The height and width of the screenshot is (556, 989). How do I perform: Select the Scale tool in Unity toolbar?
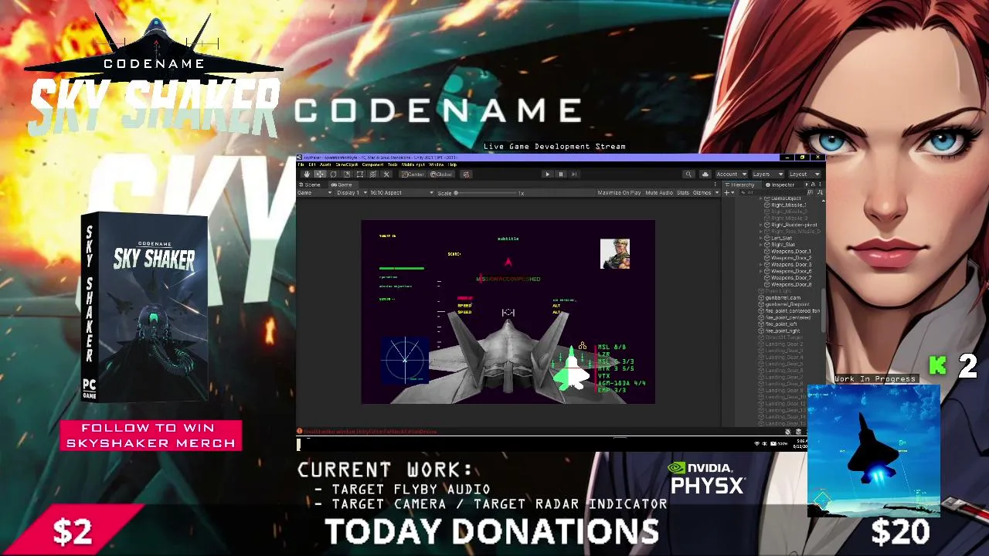(346, 174)
